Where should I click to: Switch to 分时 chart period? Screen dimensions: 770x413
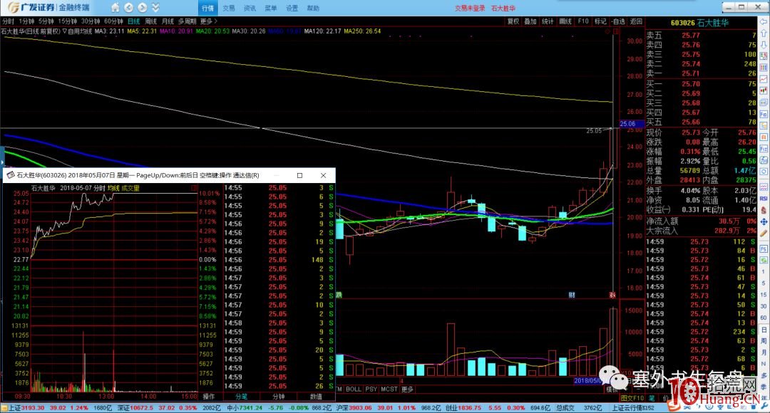pos(9,21)
